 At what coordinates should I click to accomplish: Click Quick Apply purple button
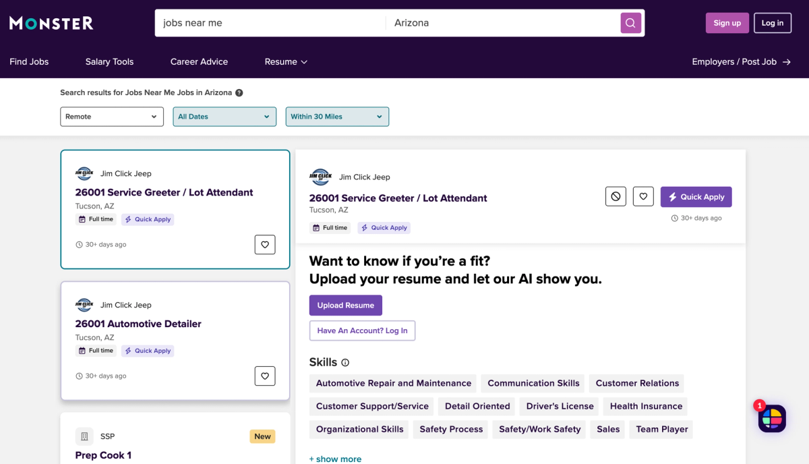click(x=696, y=197)
